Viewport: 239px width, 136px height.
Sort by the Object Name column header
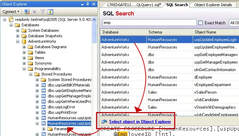tap(216, 32)
